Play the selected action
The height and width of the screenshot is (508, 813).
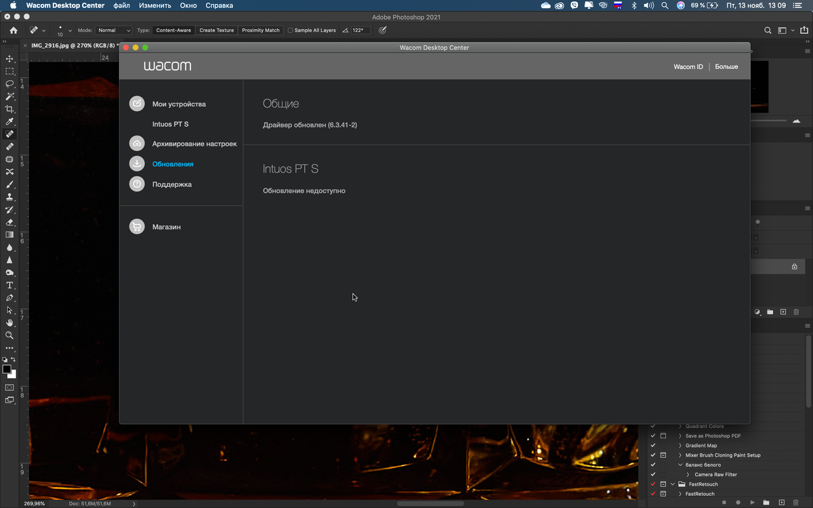click(753, 503)
